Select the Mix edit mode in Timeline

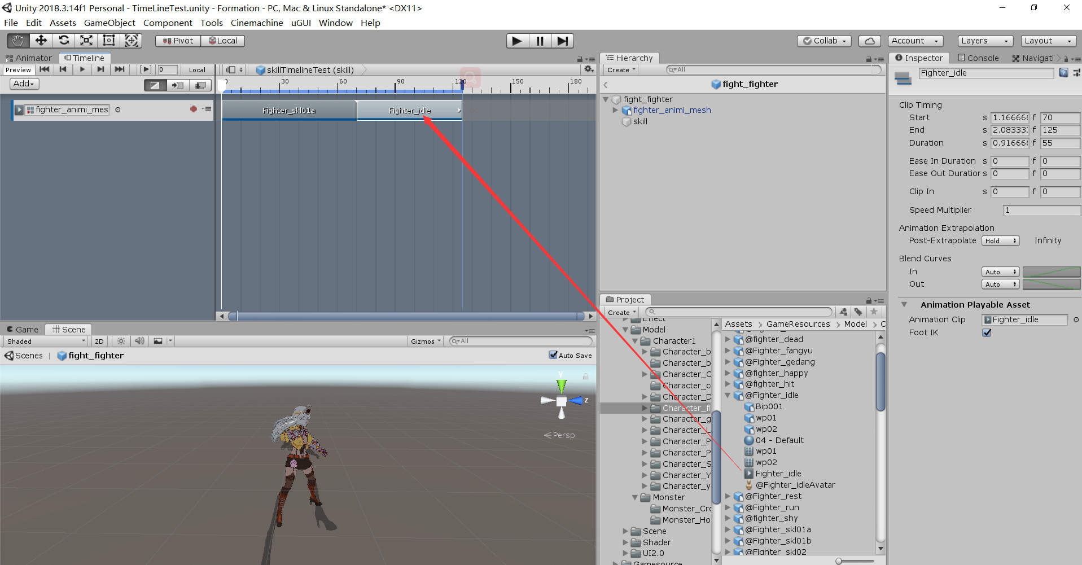click(155, 85)
